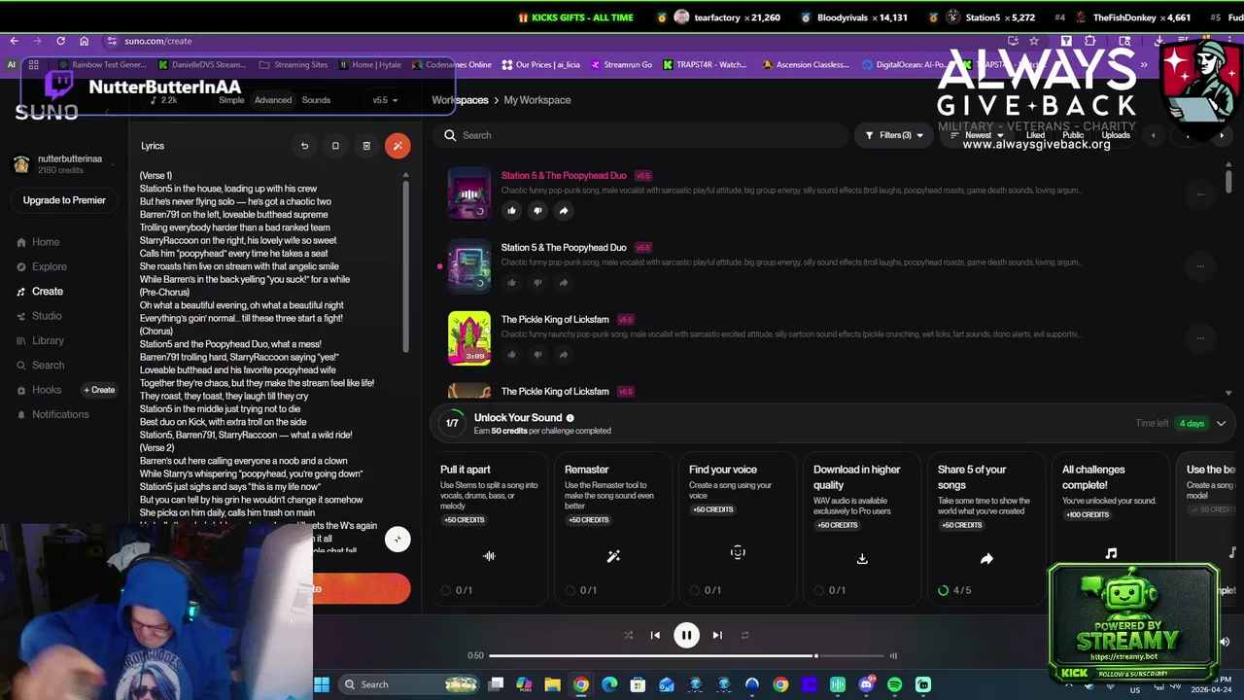This screenshot has height=700, width=1244.
Task: Reload the suno.com page
Action: [x=60, y=41]
